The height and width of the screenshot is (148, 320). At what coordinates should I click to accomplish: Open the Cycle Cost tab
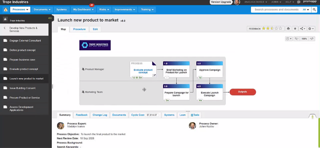coord(138,115)
